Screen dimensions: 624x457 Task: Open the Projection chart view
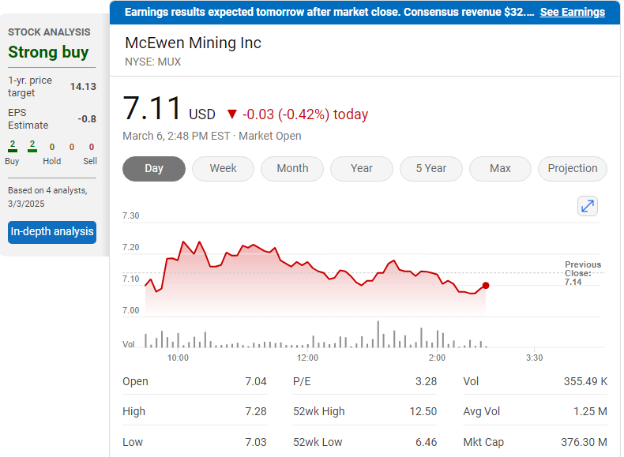pyautogui.click(x=572, y=169)
